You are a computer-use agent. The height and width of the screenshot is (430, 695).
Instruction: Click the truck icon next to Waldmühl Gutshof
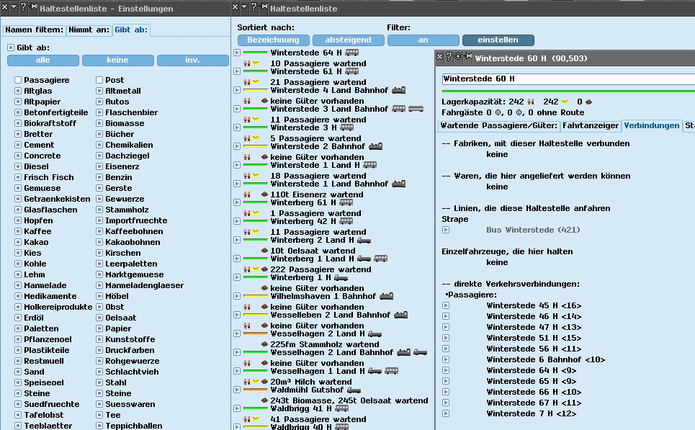click(354, 390)
